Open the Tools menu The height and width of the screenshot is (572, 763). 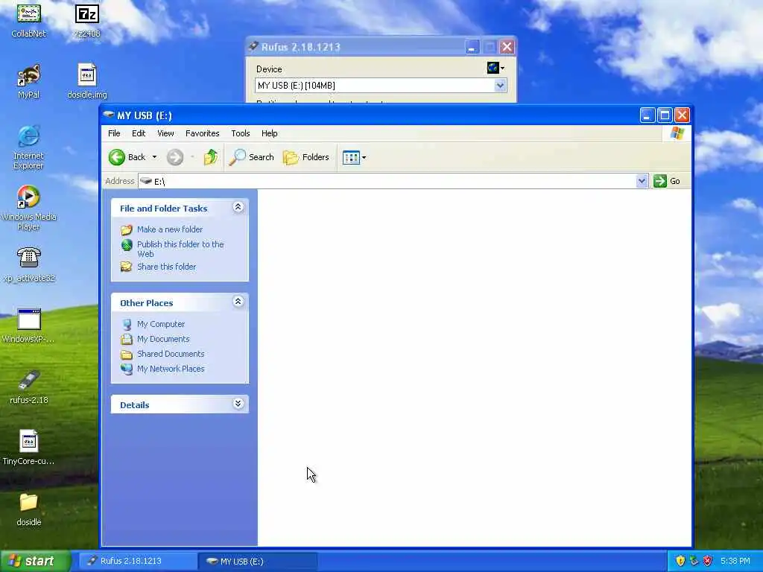pyautogui.click(x=241, y=133)
